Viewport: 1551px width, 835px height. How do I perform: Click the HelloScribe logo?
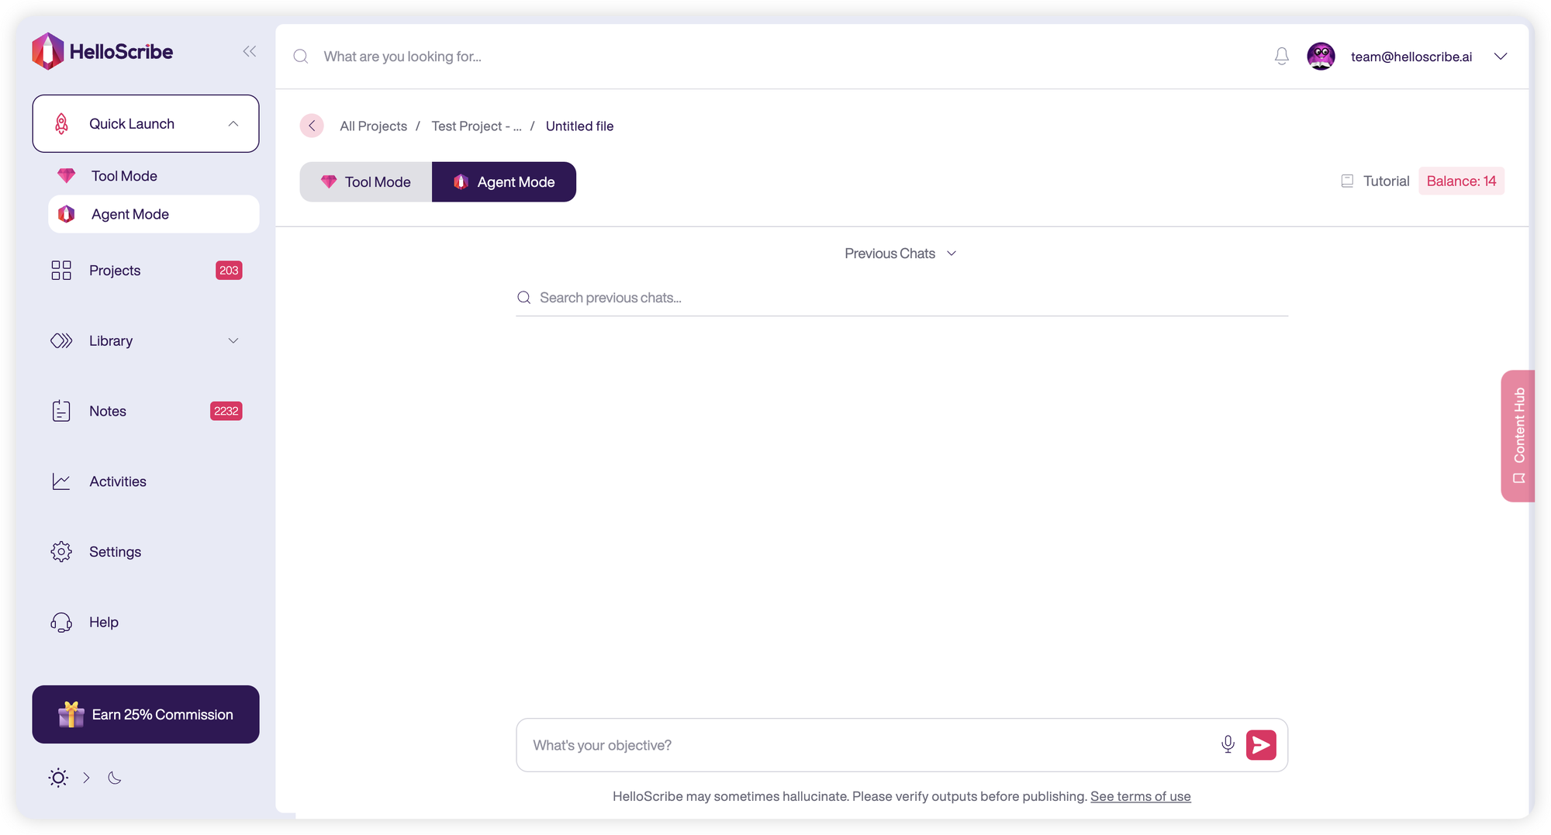pyautogui.click(x=102, y=51)
